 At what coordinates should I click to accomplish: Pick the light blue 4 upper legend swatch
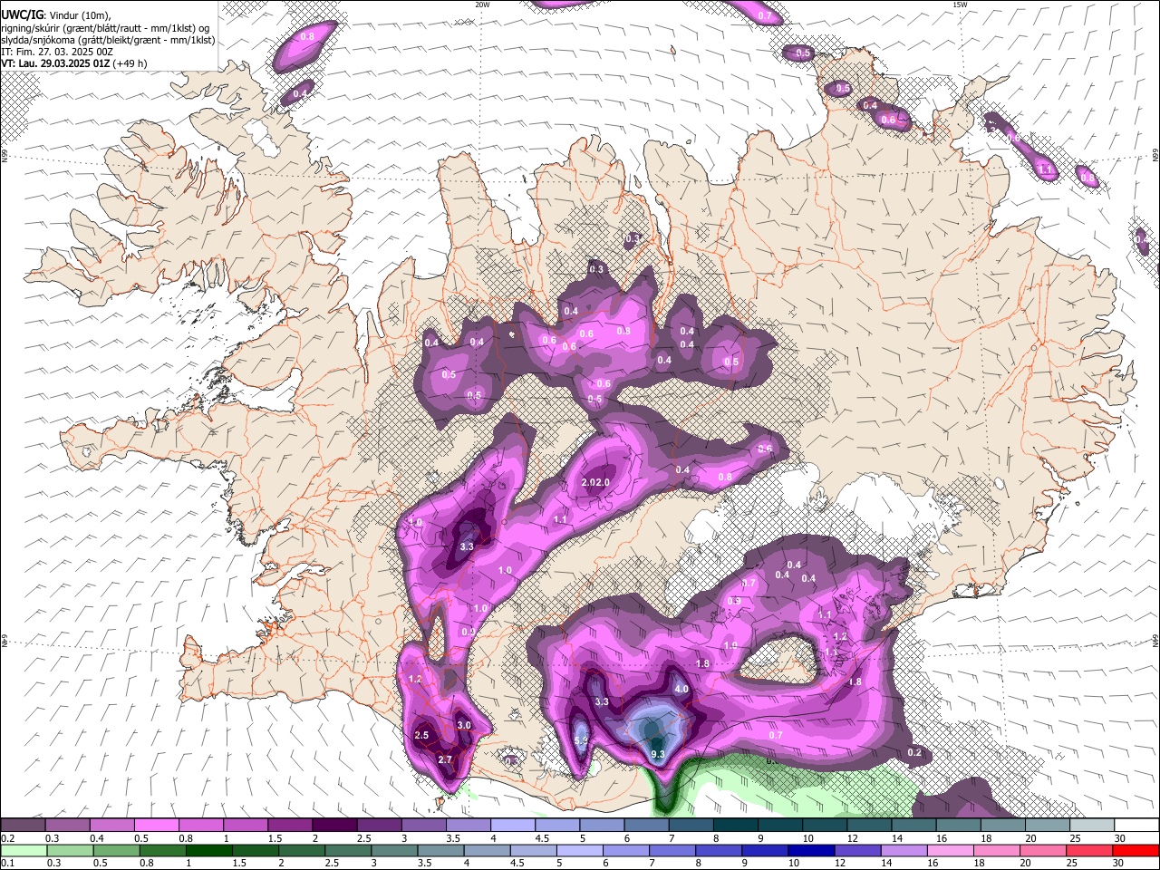pos(513,825)
